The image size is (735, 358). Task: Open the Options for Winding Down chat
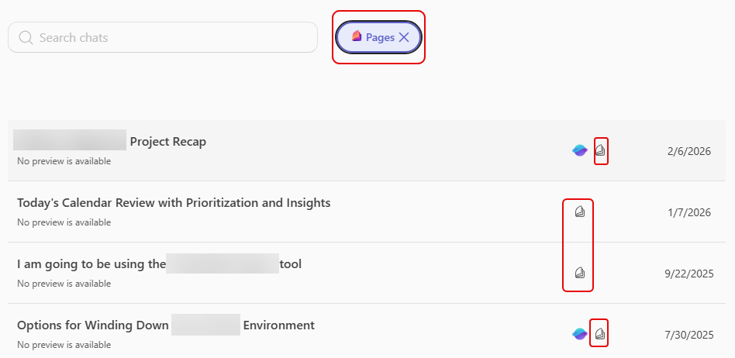point(93,325)
